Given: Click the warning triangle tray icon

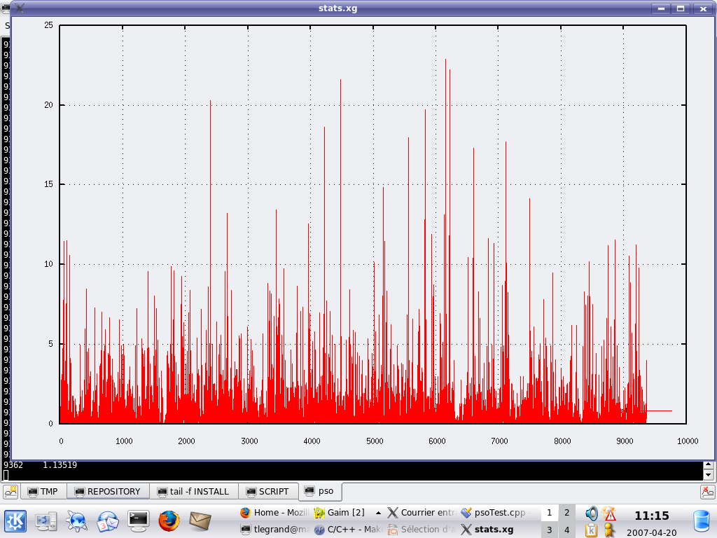Looking at the screenshot, I should [609, 513].
